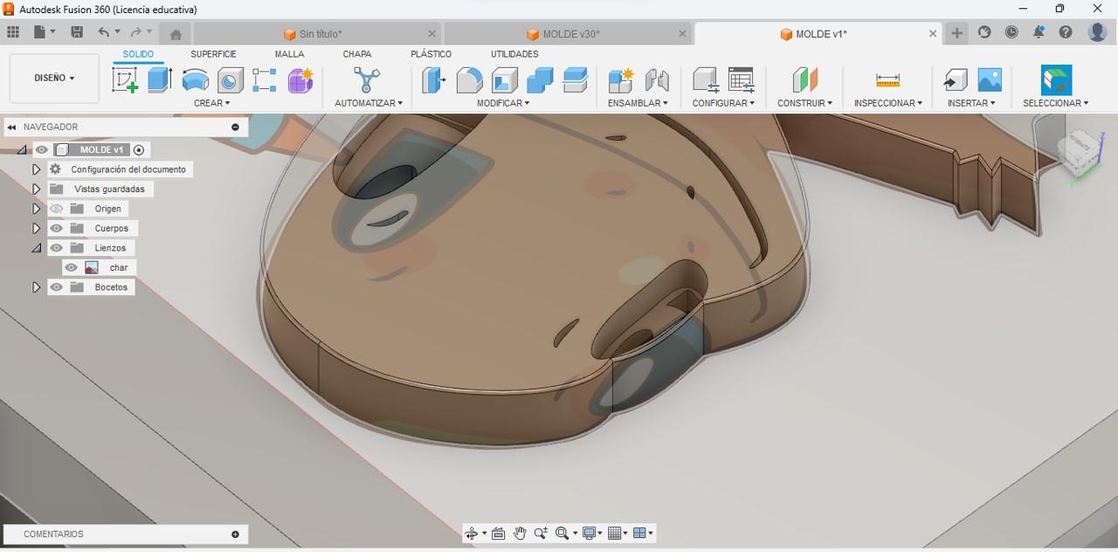Hide the Cuerpos folder

pos(57,228)
